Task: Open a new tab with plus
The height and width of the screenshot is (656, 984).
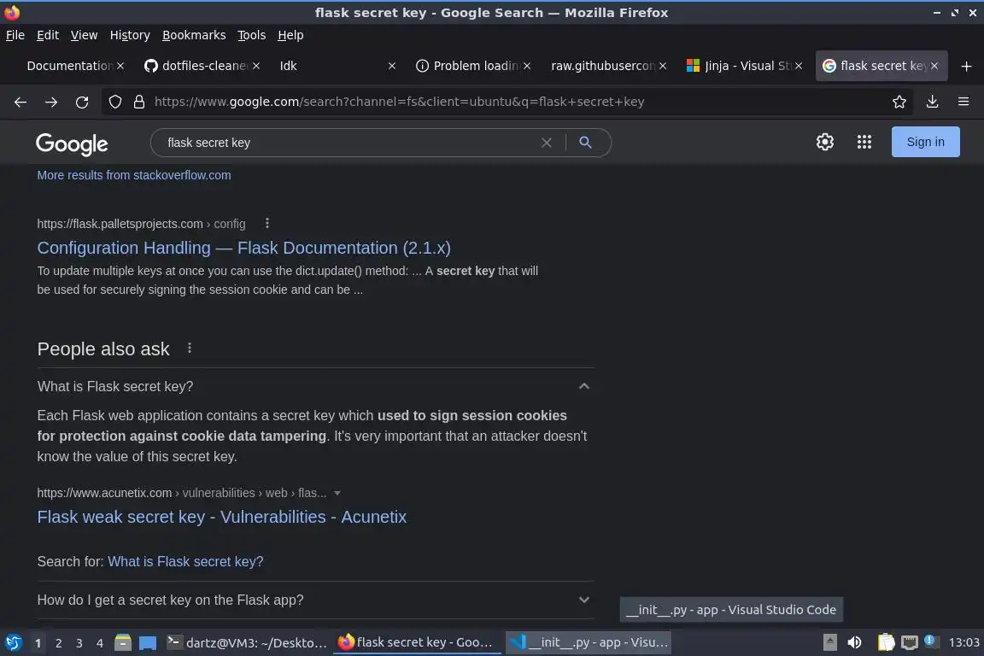Action: 966,66
